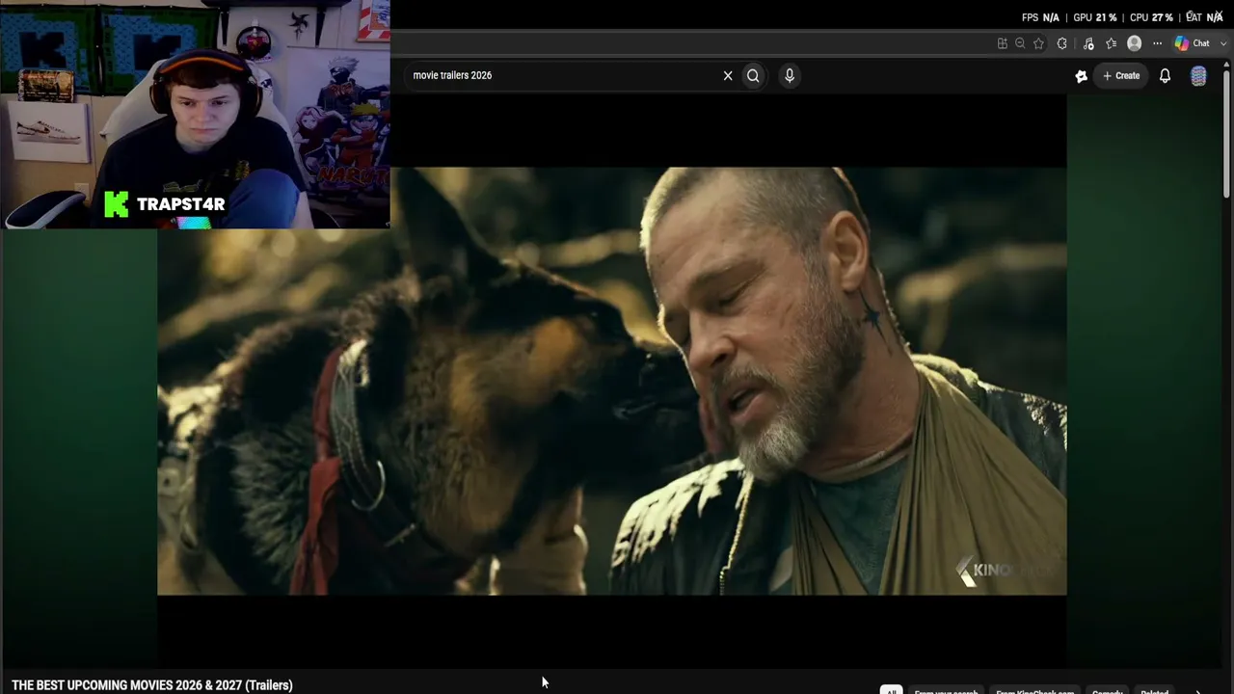Click the video player showing the man and dog
Viewport: 1234px width, 694px height.
pos(612,381)
